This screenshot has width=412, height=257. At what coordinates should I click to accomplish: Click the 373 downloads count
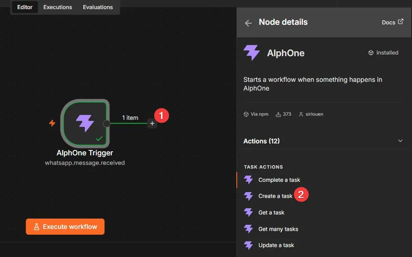pyautogui.click(x=287, y=114)
